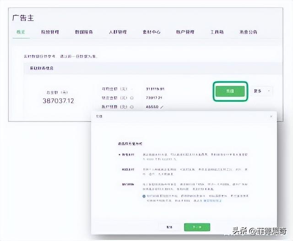Open the blue link ending the dialog notice
The height and width of the screenshot is (241, 293).
click(x=212, y=201)
